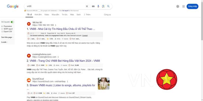Click the magnifier search button

coord(108,6)
